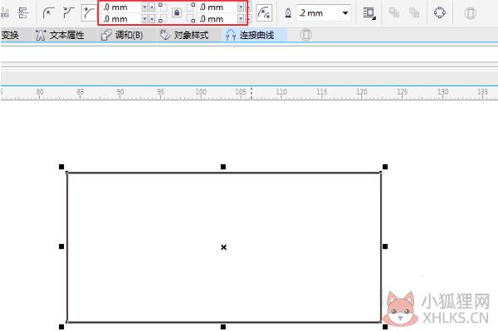Screen dimensions: 498x331
Task: Select the scalloped corner style
Action: [69, 13]
